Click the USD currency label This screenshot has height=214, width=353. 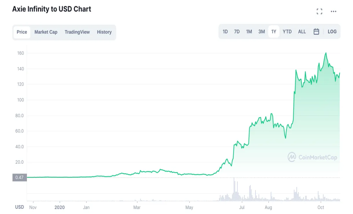point(19,207)
